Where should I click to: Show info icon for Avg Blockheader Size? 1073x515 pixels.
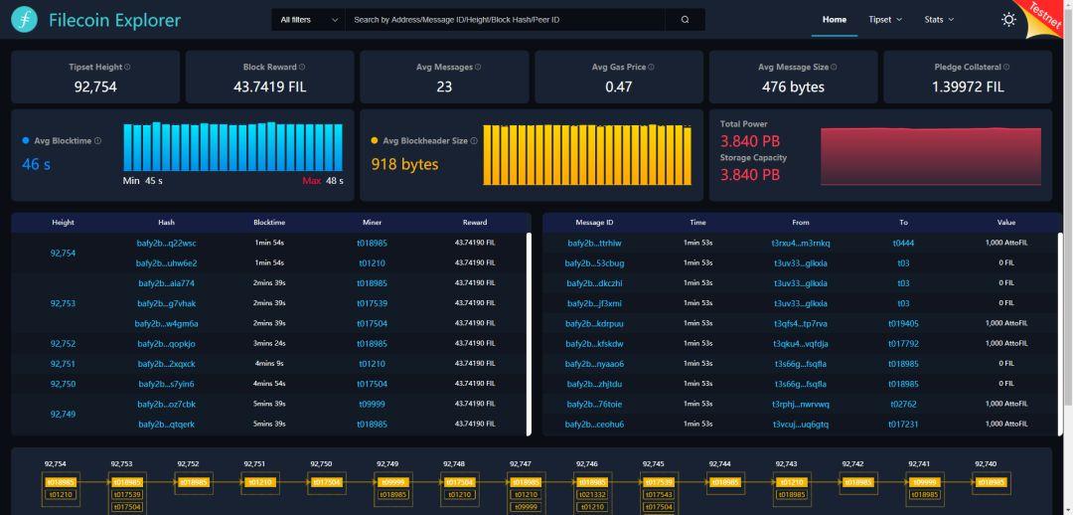click(474, 141)
